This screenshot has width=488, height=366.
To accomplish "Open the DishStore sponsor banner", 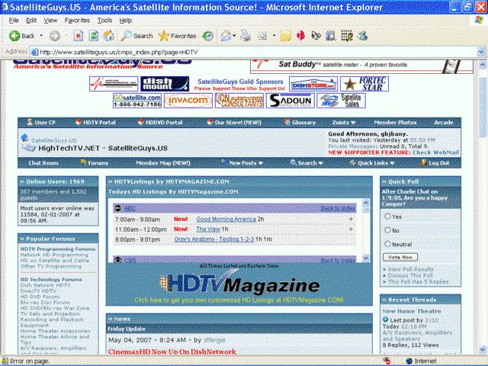I will click(313, 84).
